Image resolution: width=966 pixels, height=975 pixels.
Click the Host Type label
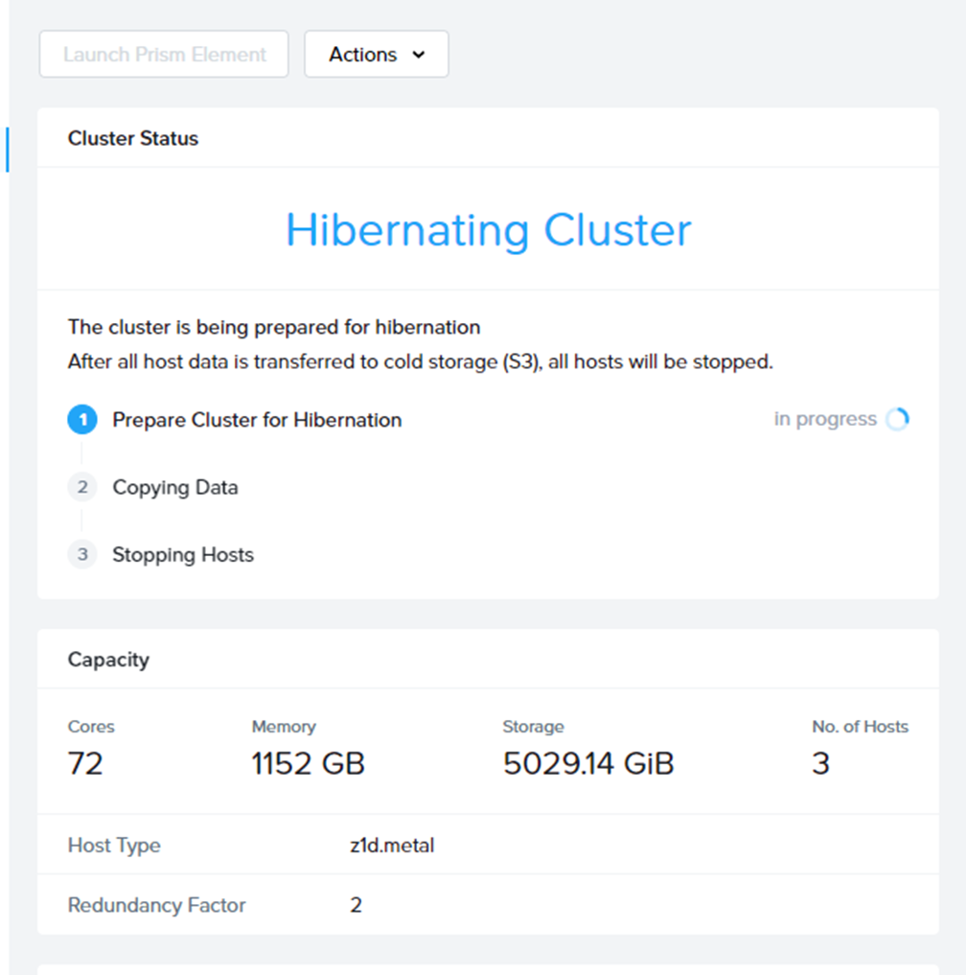(x=114, y=846)
